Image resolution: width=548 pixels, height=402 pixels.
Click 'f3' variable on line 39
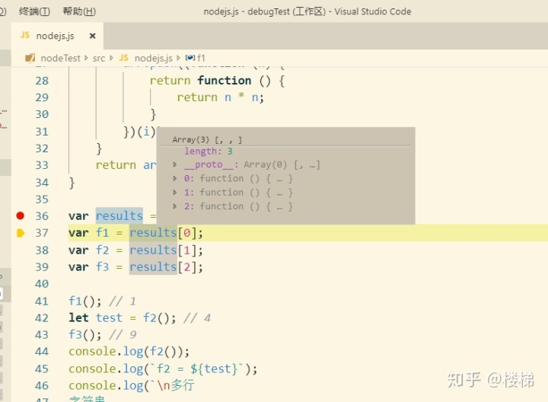(x=103, y=267)
